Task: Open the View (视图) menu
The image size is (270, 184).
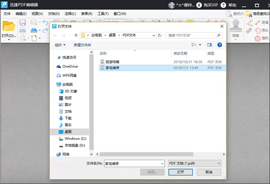Action: 37,14
